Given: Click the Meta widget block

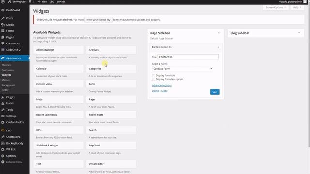Looking at the screenshot, I should (x=59, y=99).
